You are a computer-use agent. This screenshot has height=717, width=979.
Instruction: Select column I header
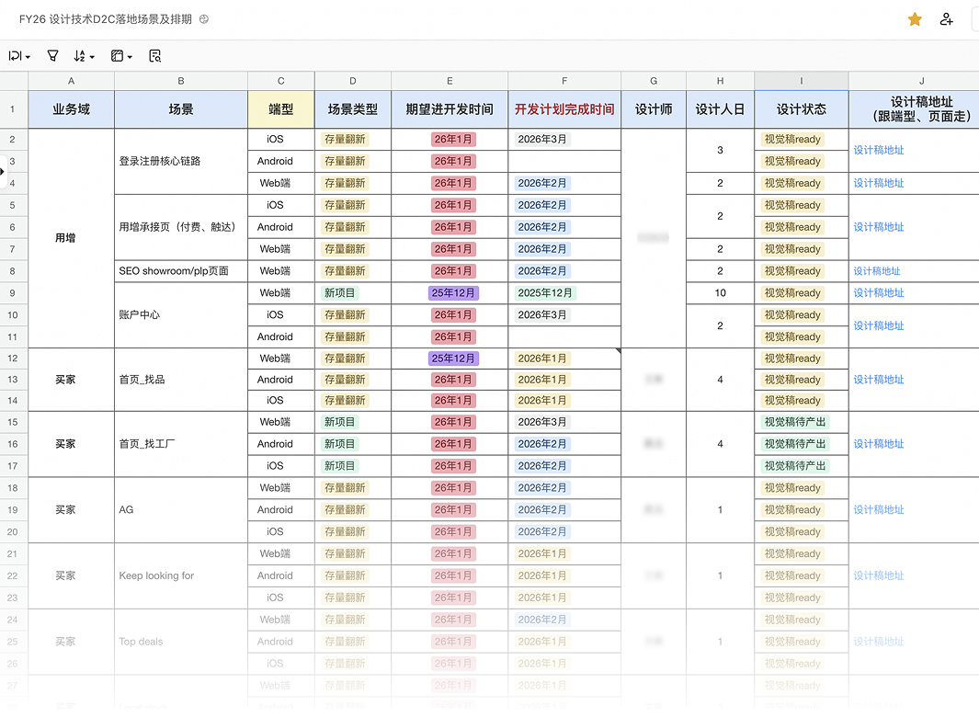(802, 81)
